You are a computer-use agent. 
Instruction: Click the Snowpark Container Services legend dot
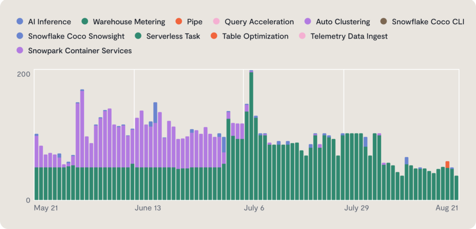20,51
